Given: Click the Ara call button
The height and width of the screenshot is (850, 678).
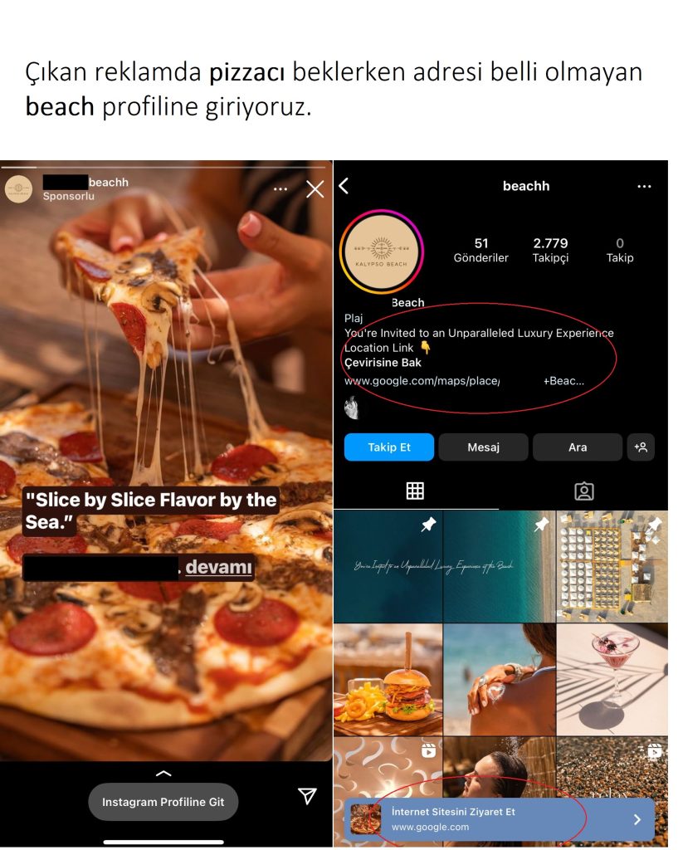Looking at the screenshot, I should tap(578, 447).
